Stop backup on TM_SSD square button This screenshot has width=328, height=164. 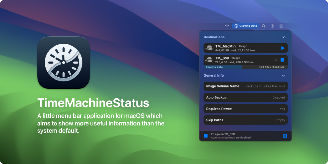coord(282,60)
